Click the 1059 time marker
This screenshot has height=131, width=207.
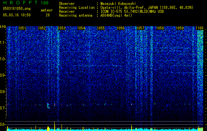coord(180,28)
